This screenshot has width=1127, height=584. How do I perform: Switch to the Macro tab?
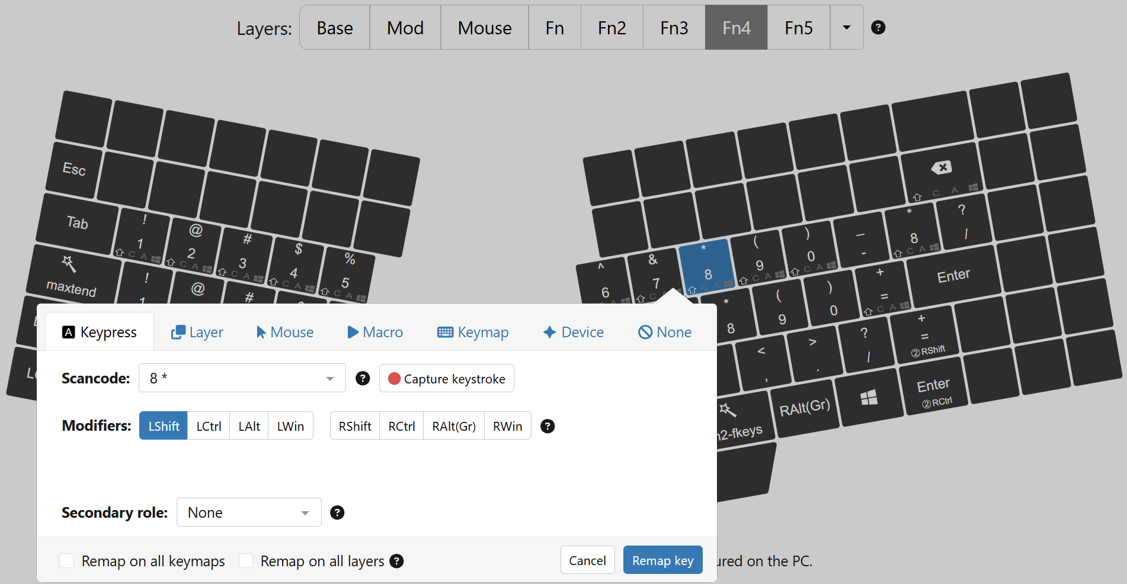(375, 333)
